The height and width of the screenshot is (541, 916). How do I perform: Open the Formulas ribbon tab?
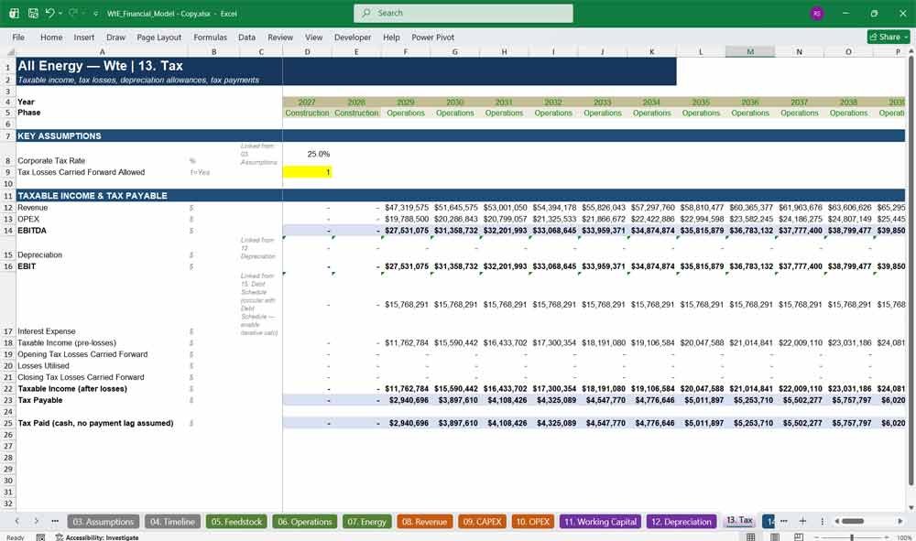210,37
